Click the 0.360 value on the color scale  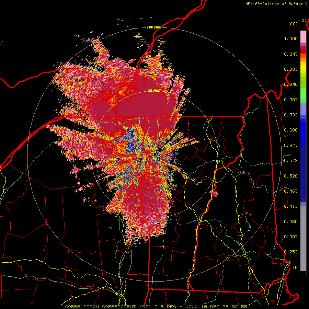pyautogui.click(x=291, y=222)
